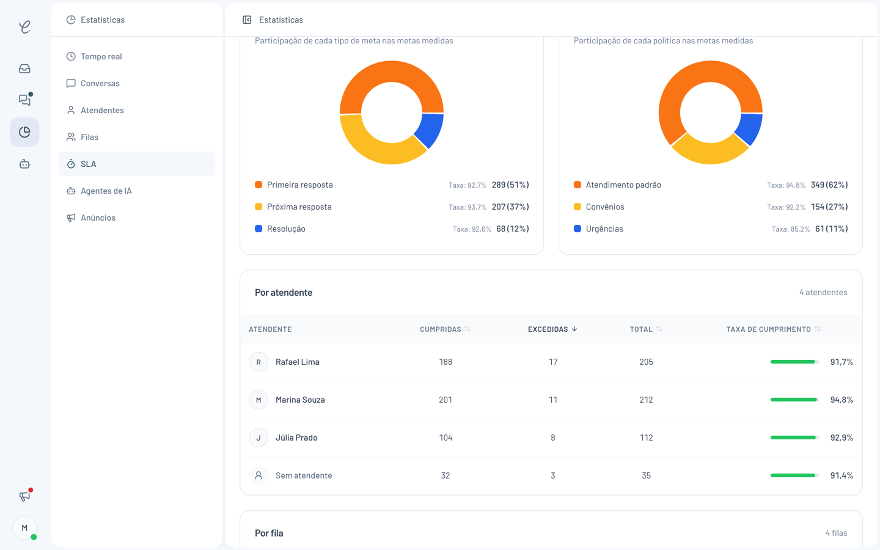880x550 pixels.
Task: Click the Urgências legend label
Action: click(x=604, y=229)
